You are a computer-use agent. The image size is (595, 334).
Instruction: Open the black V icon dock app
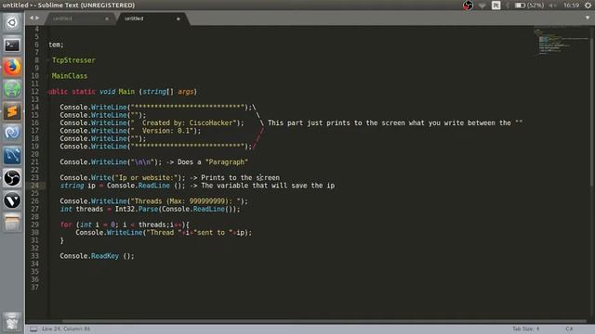point(12,200)
